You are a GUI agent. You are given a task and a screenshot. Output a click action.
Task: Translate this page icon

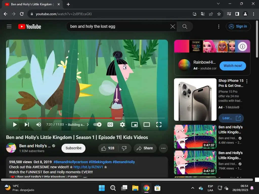coord(203,14)
